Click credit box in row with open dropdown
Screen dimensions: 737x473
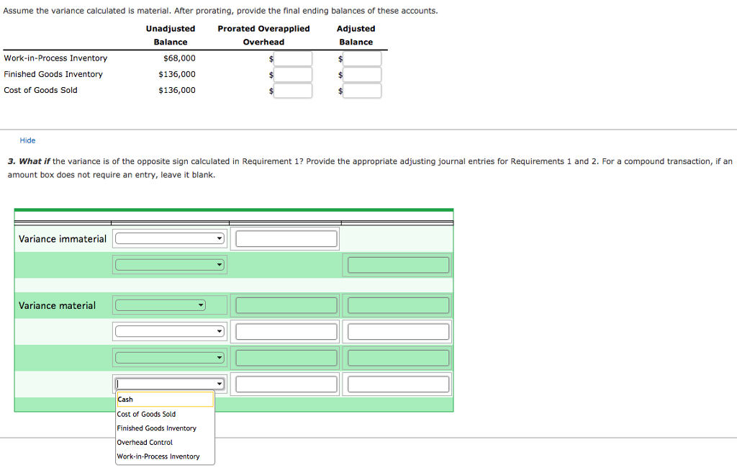click(x=398, y=384)
